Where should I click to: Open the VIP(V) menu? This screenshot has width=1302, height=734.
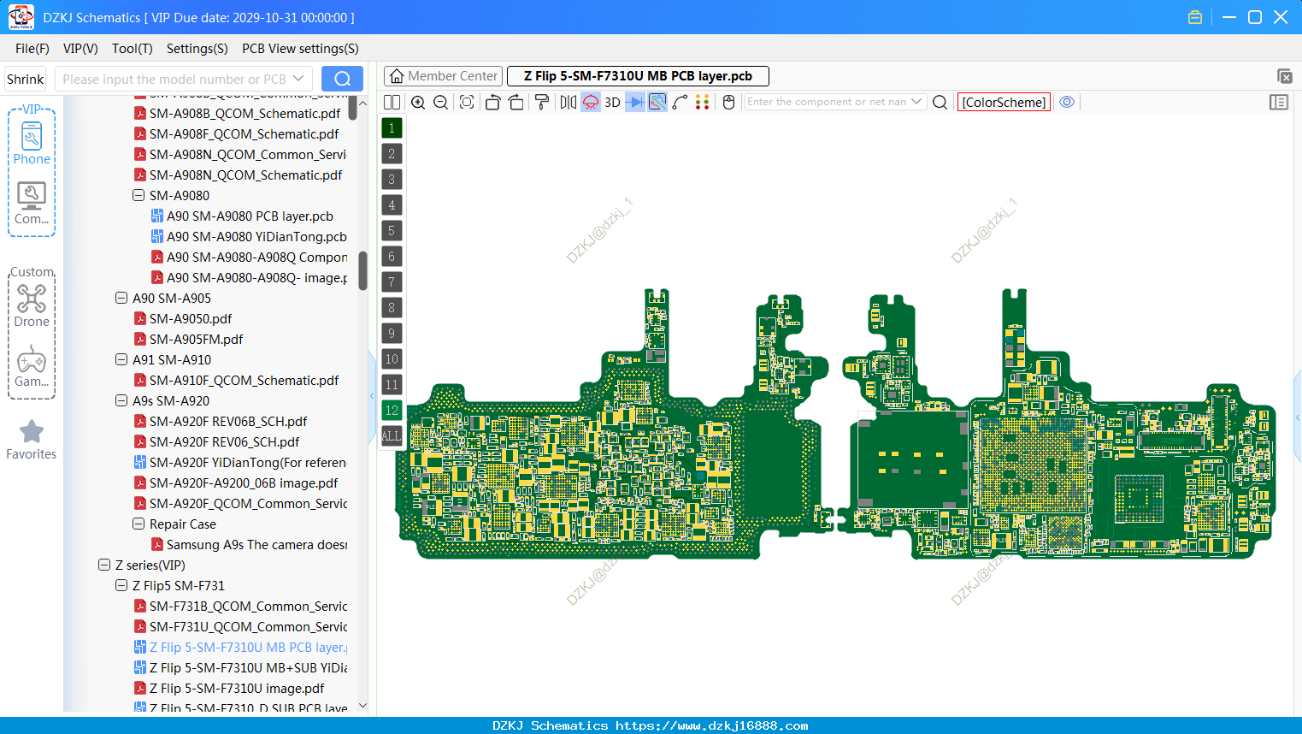coord(80,49)
